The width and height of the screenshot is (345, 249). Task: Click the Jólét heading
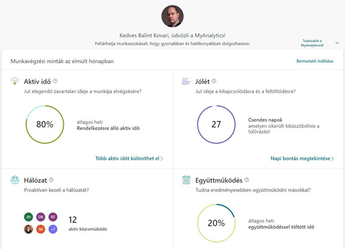tap(202, 81)
